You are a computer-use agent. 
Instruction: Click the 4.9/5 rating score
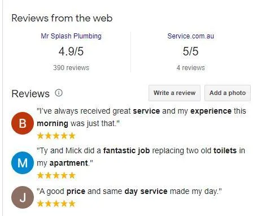pyautogui.click(x=71, y=51)
